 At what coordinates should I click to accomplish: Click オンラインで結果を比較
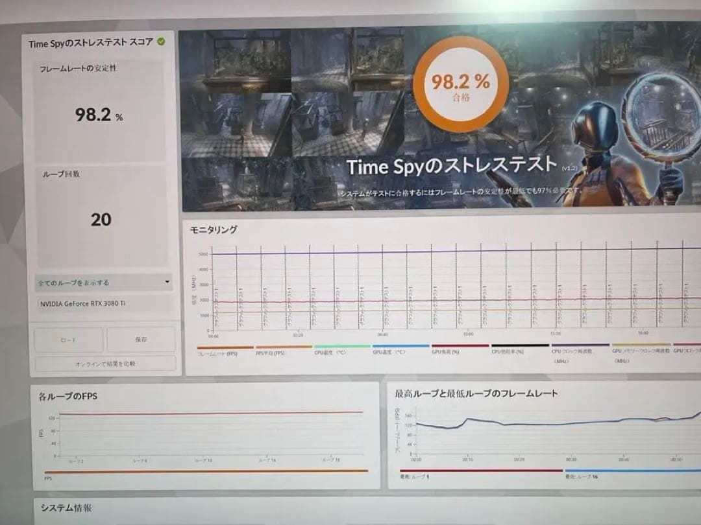(x=105, y=364)
